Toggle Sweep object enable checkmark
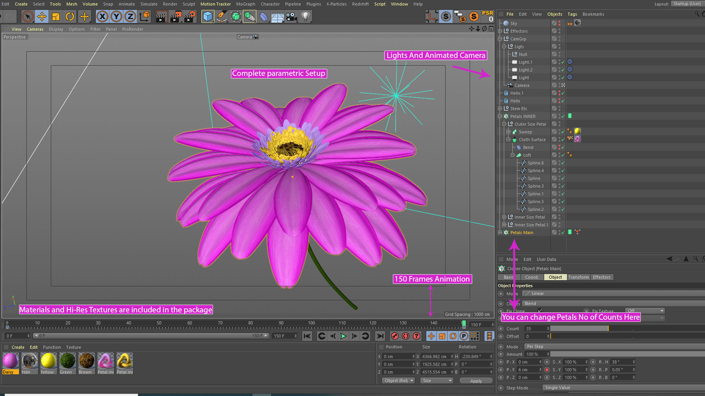705x396 pixels. pyautogui.click(x=563, y=132)
